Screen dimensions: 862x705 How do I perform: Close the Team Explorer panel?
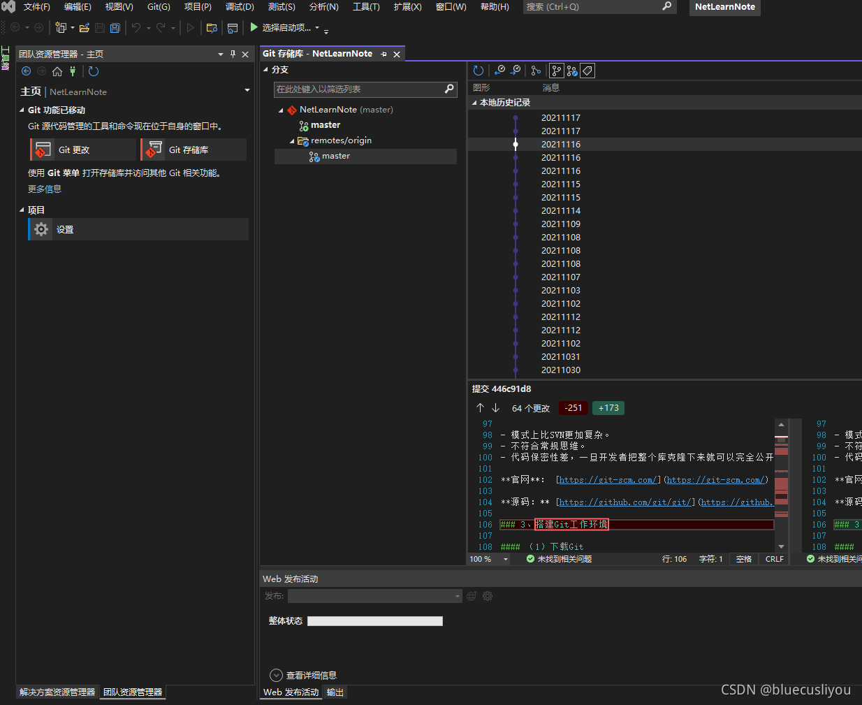coord(245,54)
